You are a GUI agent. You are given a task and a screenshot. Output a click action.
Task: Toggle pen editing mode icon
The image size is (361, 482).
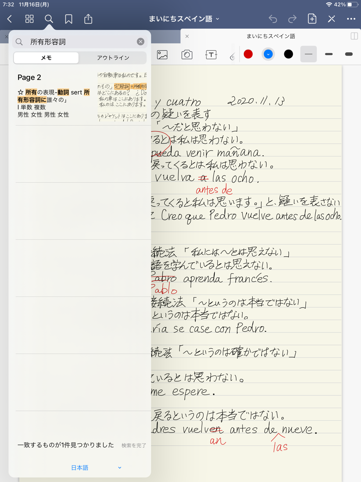pos(331,19)
